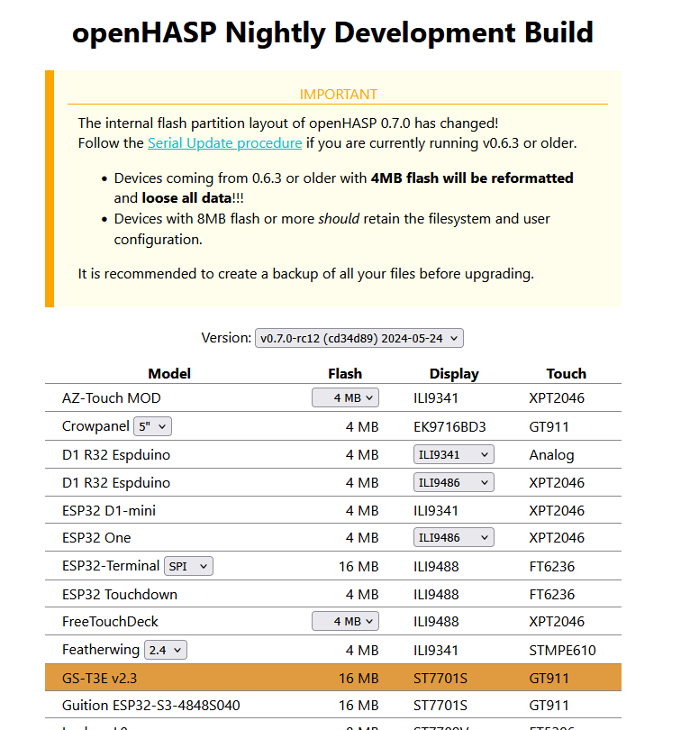Click the FreeTouchDeck model name

110,622
